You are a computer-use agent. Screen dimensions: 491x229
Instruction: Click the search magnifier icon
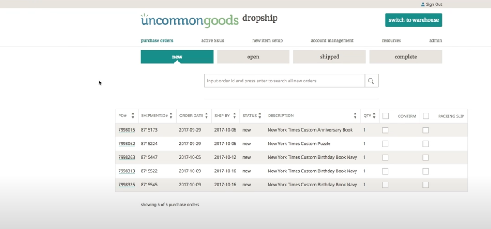click(x=372, y=81)
